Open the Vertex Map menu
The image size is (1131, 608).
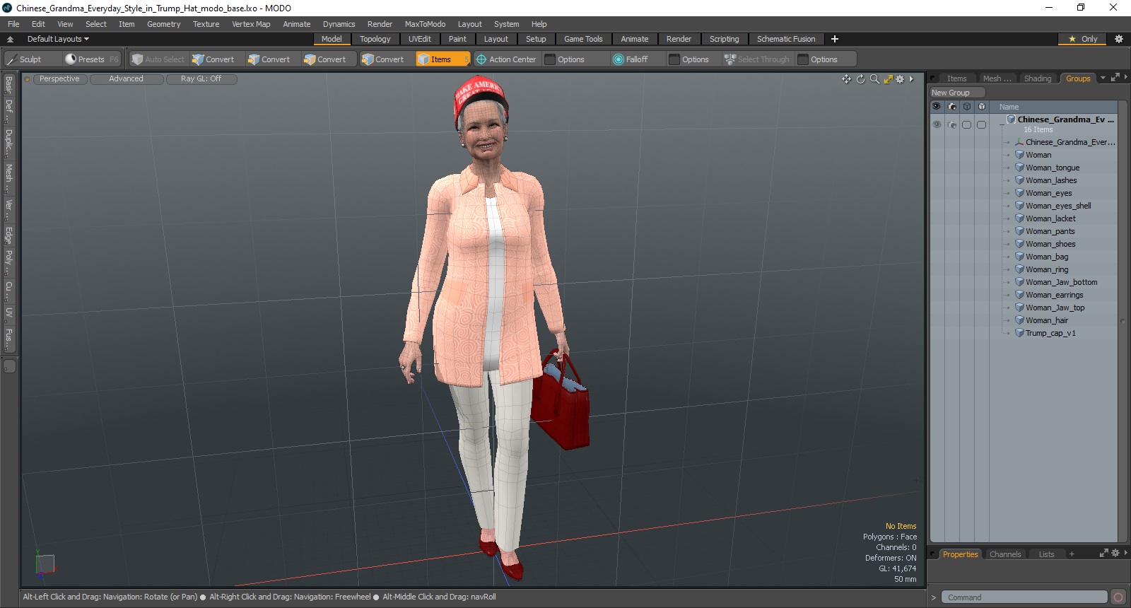pos(251,24)
